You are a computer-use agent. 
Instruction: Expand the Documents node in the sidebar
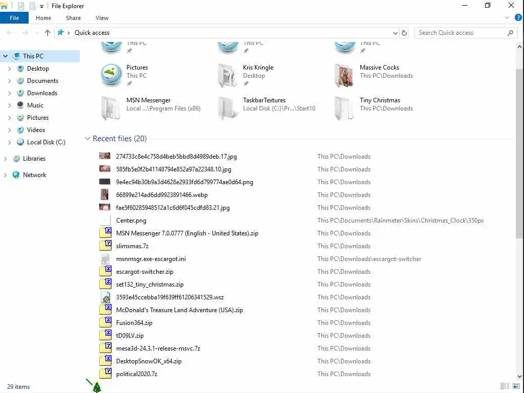tap(9, 81)
